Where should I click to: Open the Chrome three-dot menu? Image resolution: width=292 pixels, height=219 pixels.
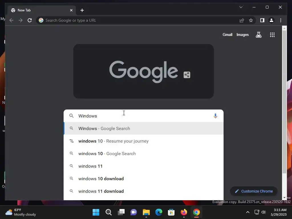coord(281,20)
